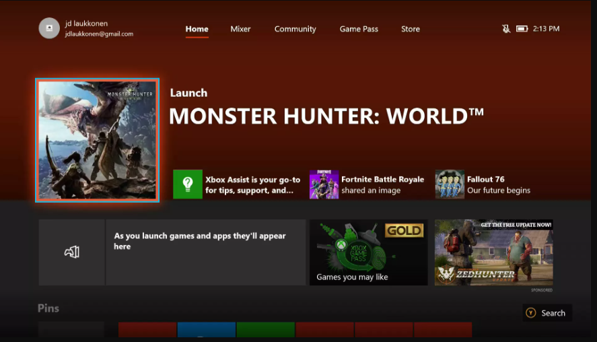
Task: Select the blue pinned tile
Action: pyautogui.click(x=207, y=329)
